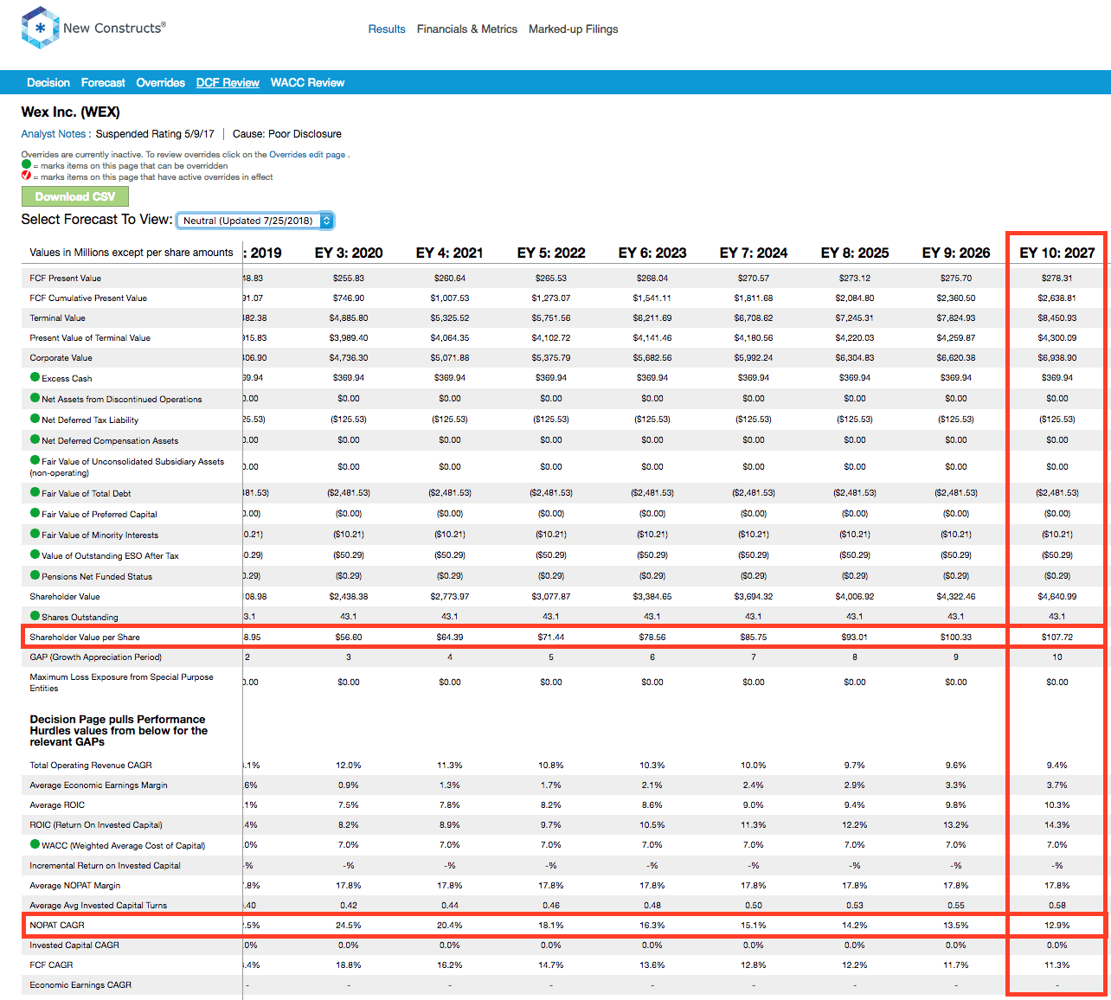Click the $56.60 value under EY 3: 2020
Screen dimensions: 1111x1000
[x=349, y=637]
